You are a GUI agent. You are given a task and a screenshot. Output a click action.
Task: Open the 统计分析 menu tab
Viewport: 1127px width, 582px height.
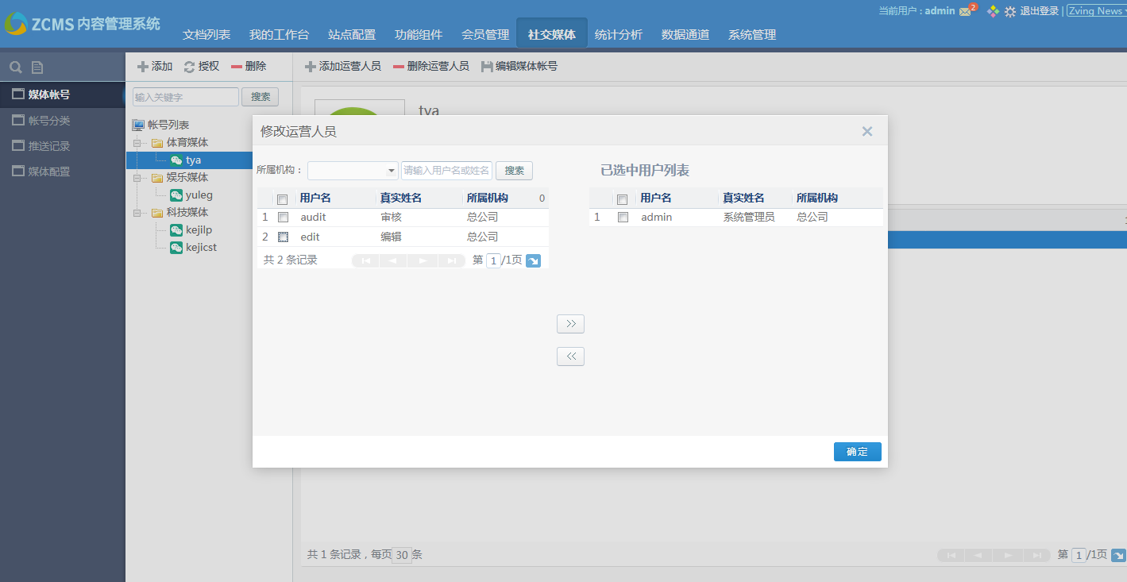[618, 35]
